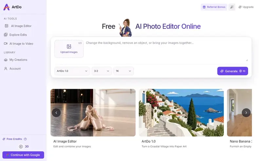The image size is (259, 161).
Task: Click the sparkle icon on Generate
Action: (222, 71)
